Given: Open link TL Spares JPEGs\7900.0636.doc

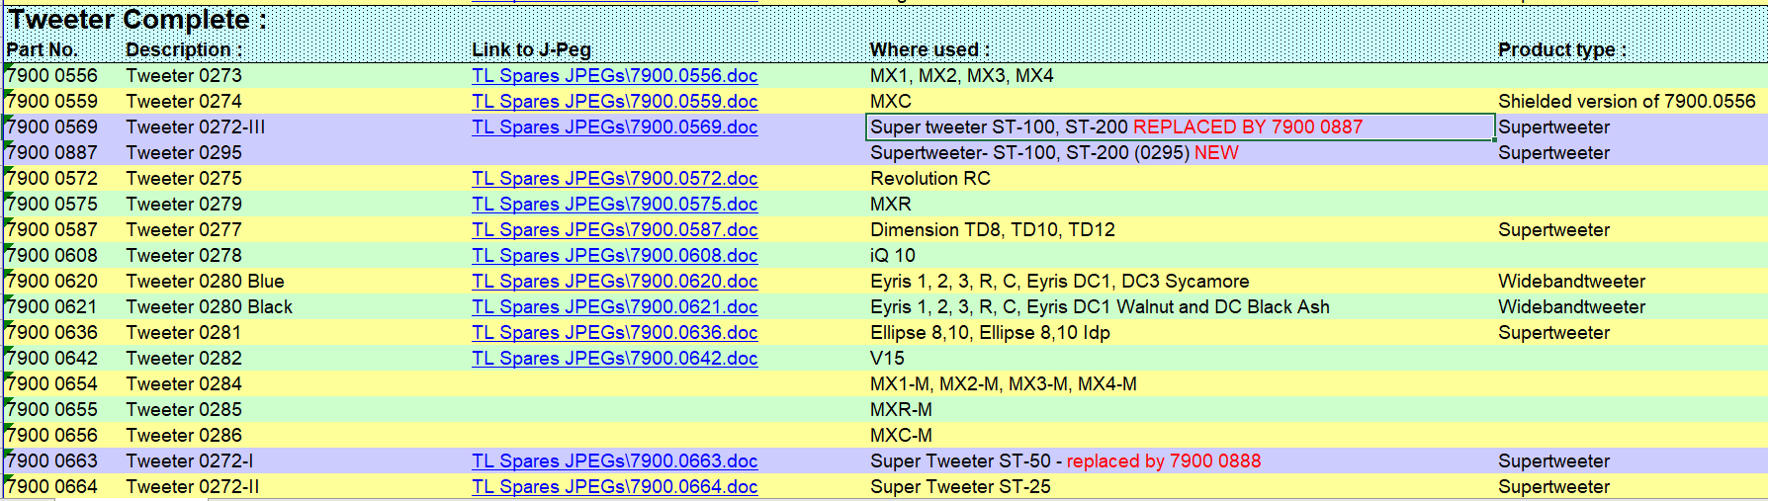Looking at the screenshot, I should (x=614, y=333).
